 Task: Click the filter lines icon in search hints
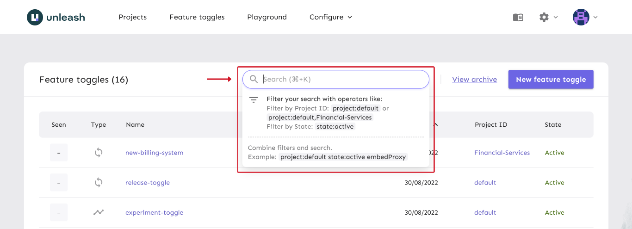[254, 99]
